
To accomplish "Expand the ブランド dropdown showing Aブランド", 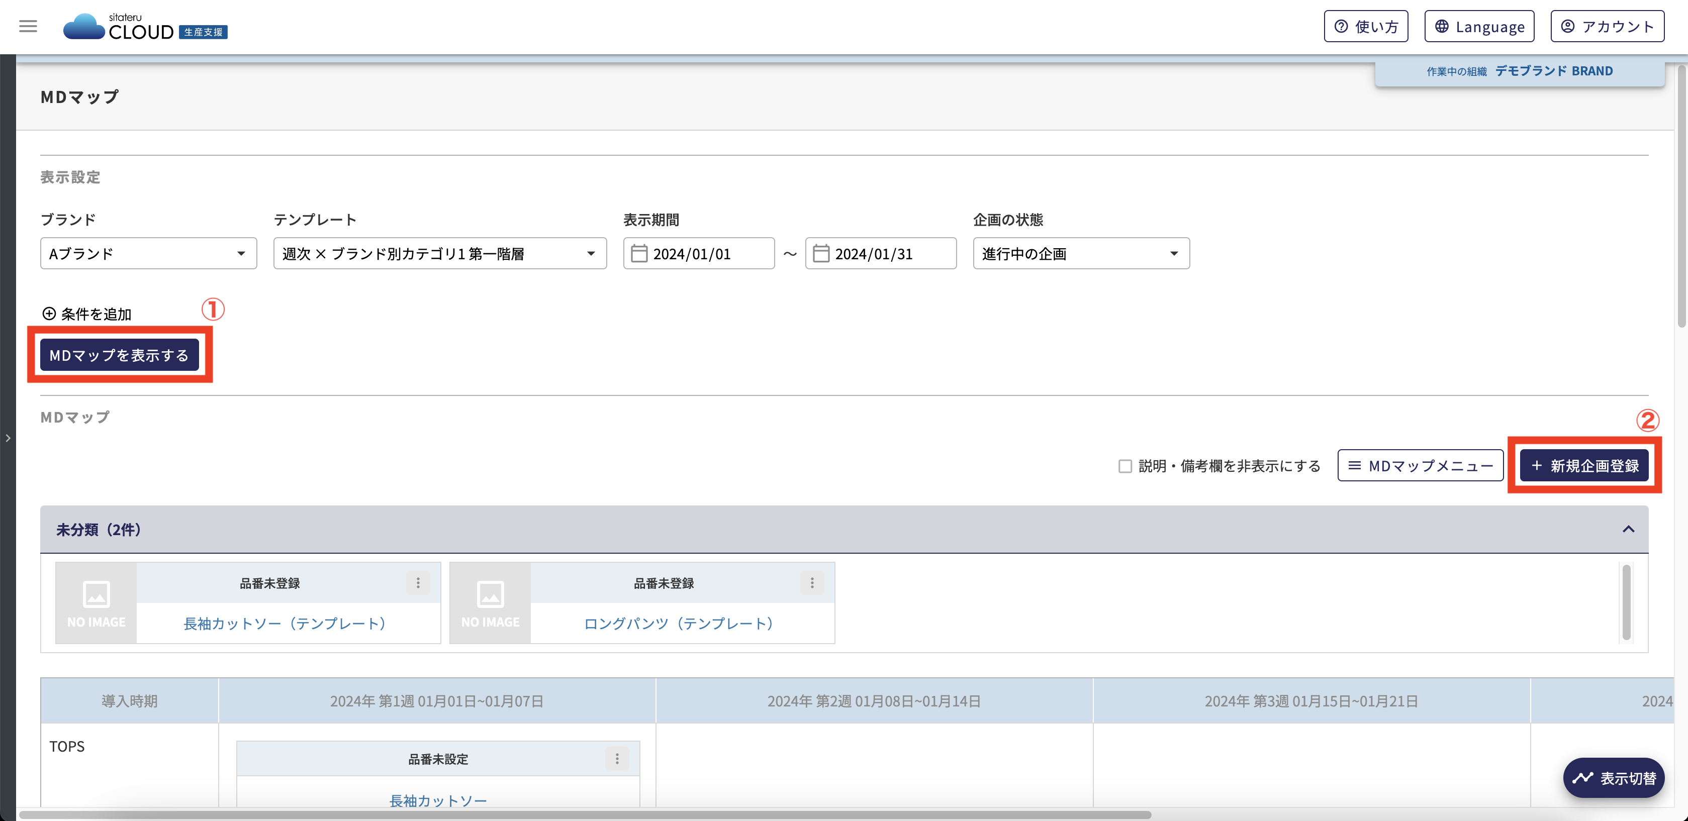I will tap(149, 254).
